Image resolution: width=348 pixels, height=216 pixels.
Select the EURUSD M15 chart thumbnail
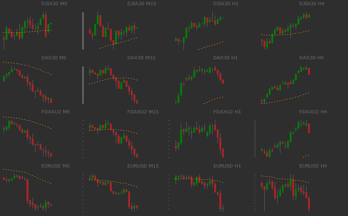(113, 191)
